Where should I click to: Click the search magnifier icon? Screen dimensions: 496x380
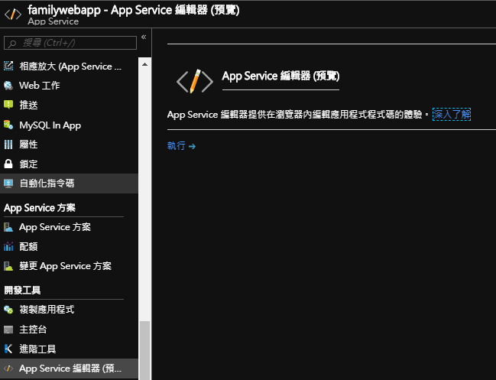pos(12,43)
